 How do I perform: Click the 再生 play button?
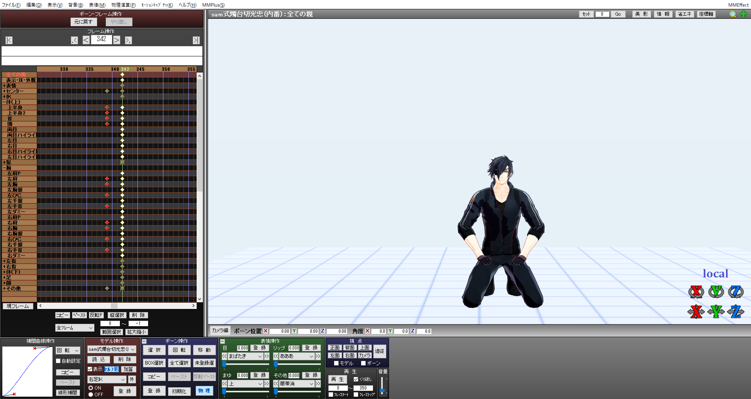coord(337,379)
